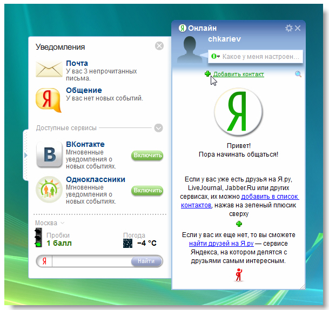Enable ВКонтакте notifications with Включить

tap(147, 156)
